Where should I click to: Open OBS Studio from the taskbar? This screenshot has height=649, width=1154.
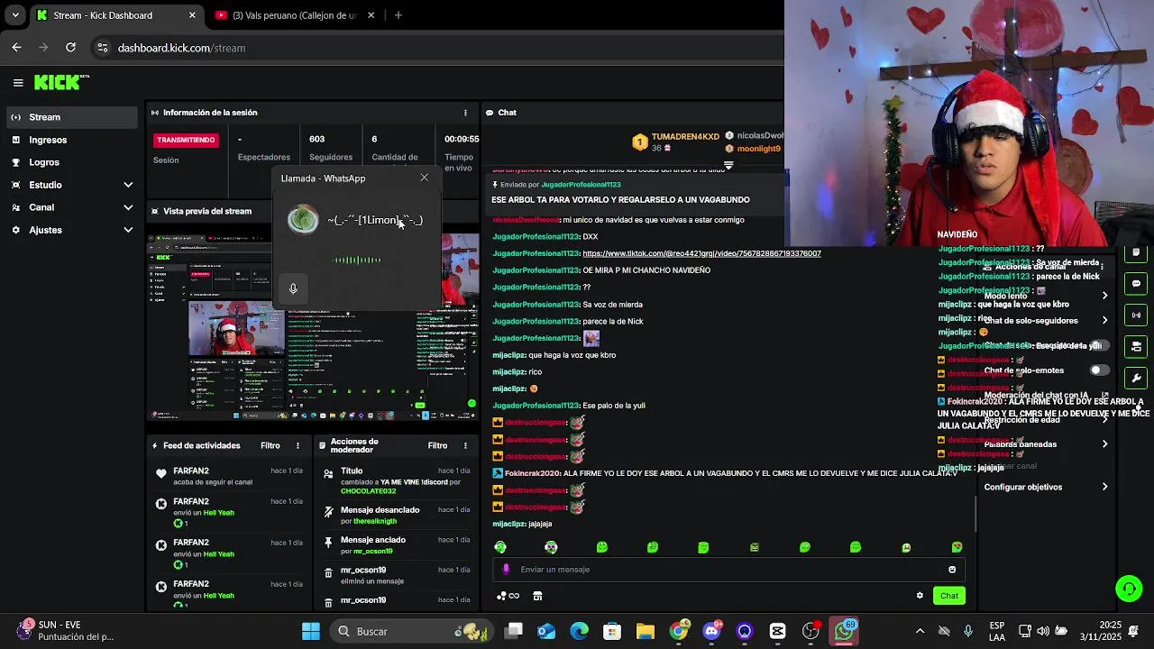tap(811, 631)
